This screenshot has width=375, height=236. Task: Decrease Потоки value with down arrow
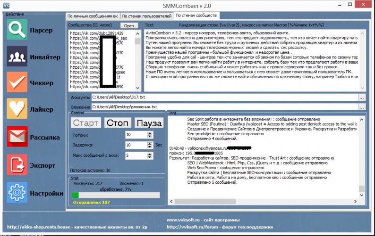tap(150, 137)
